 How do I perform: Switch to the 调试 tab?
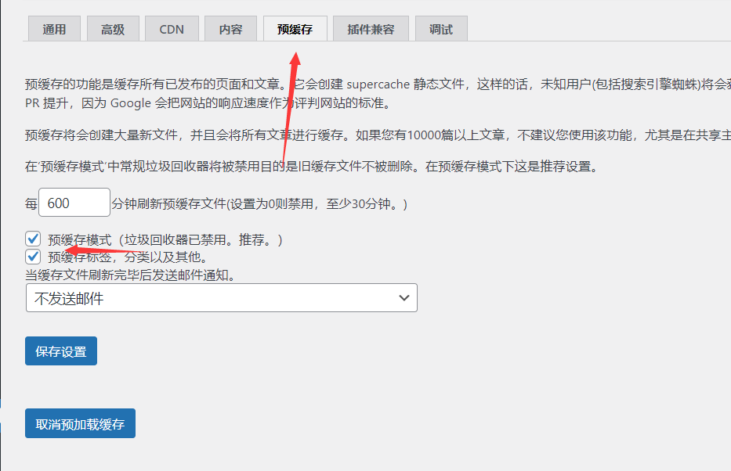(440, 28)
